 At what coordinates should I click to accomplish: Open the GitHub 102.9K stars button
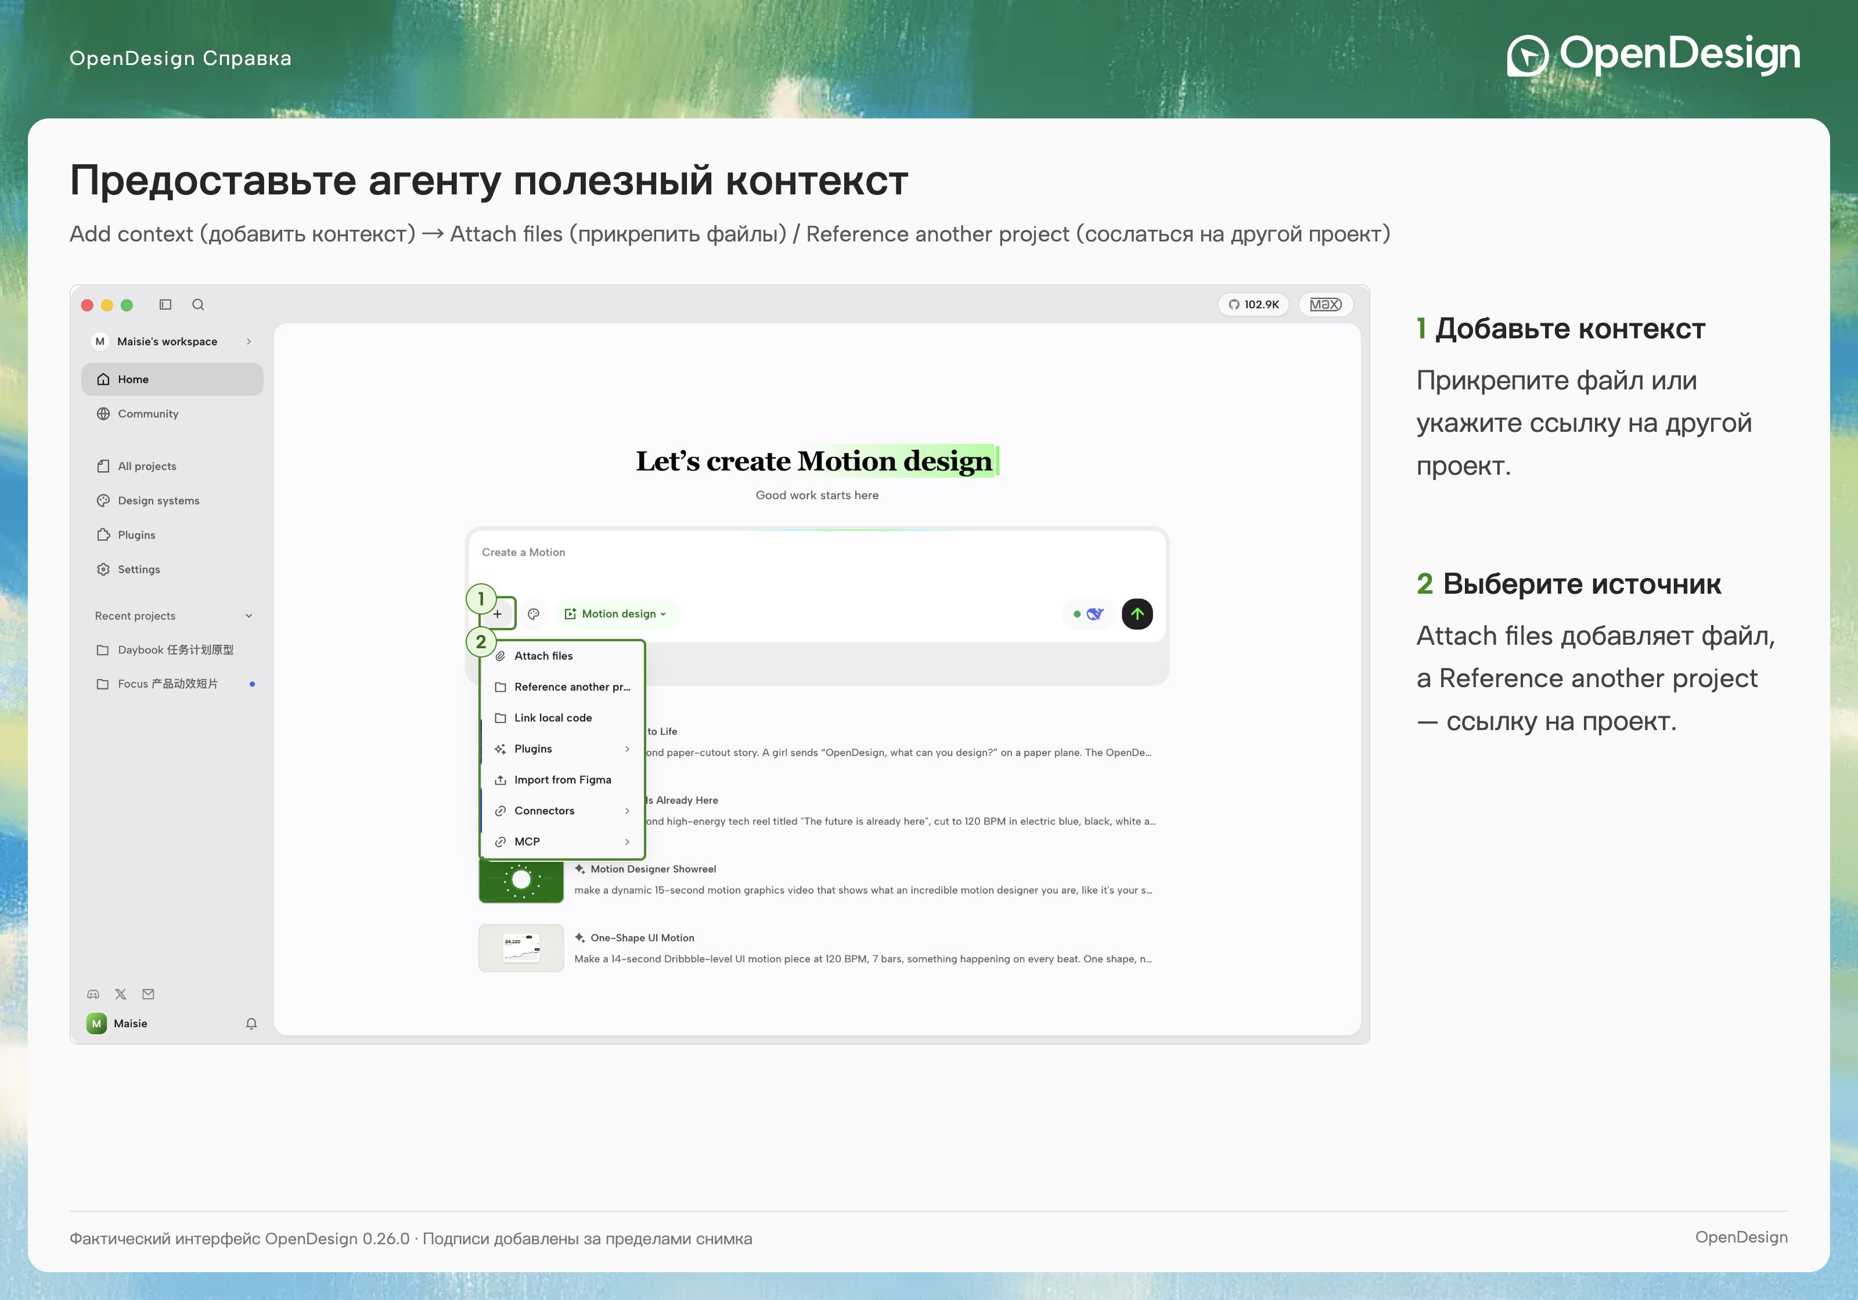click(1254, 304)
